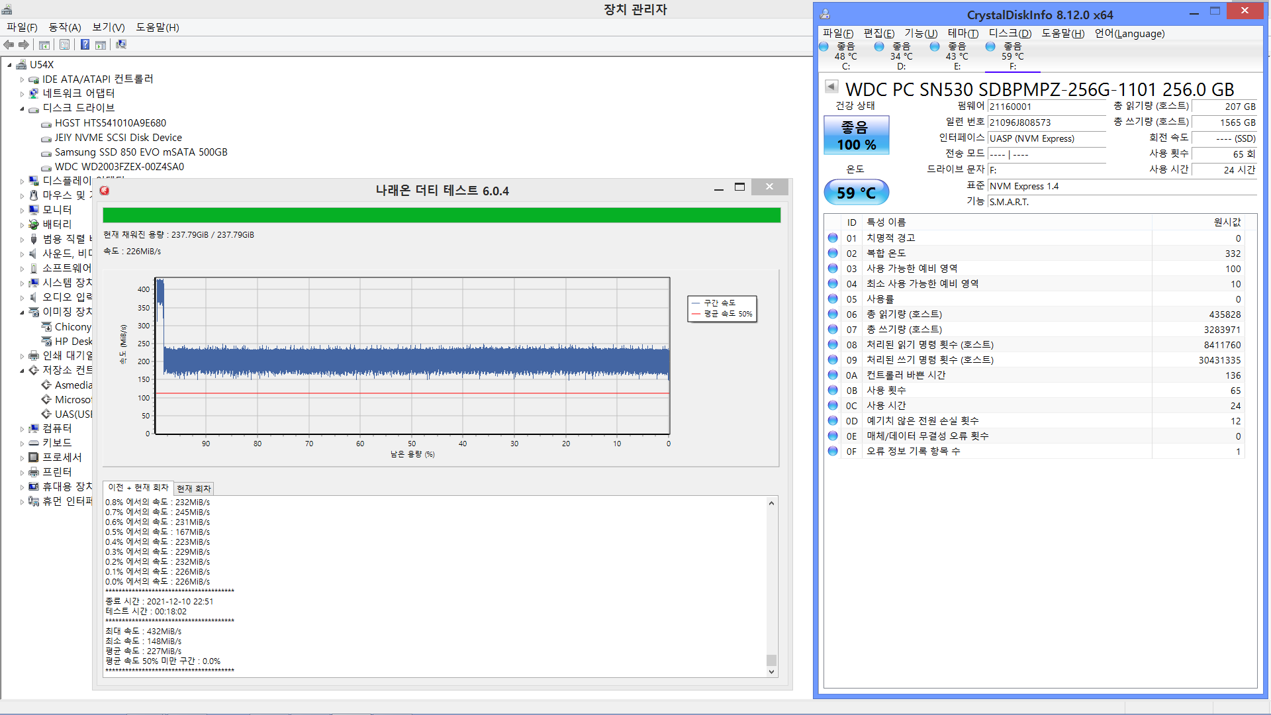Screen dimensions: 1271x715
Task: Click the log scrollbar up arrow
Action: coord(771,503)
